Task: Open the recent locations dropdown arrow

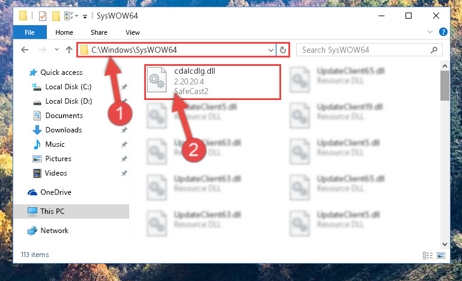Action: click(56, 49)
